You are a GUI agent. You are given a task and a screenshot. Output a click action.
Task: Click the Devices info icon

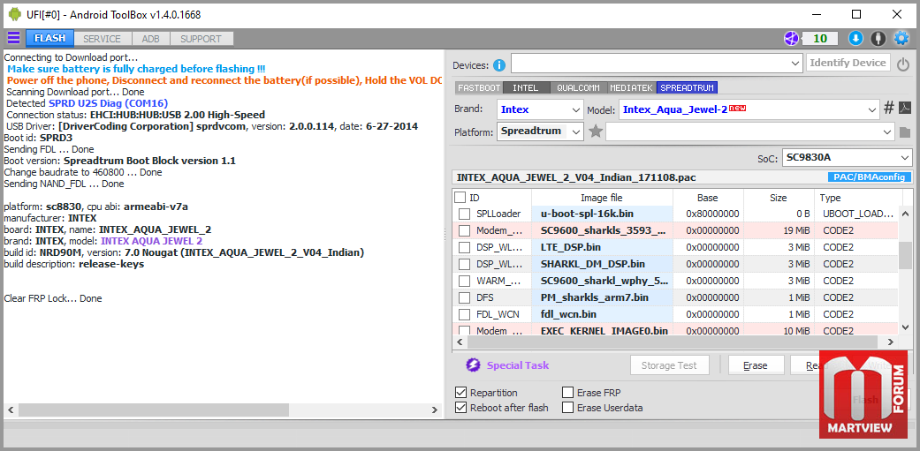click(x=499, y=64)
